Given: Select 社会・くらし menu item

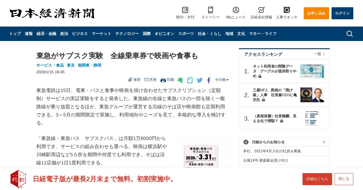Looking at the screenshot, I should pyautogui.click(x=210, y=34).
